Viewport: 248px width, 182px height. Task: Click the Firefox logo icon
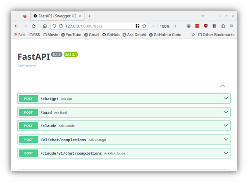tap(25, 16)
